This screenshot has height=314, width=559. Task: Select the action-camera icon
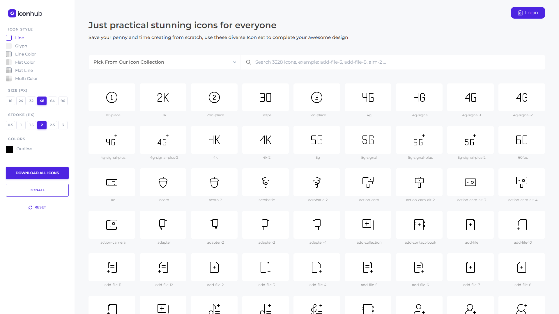(112, 225)
